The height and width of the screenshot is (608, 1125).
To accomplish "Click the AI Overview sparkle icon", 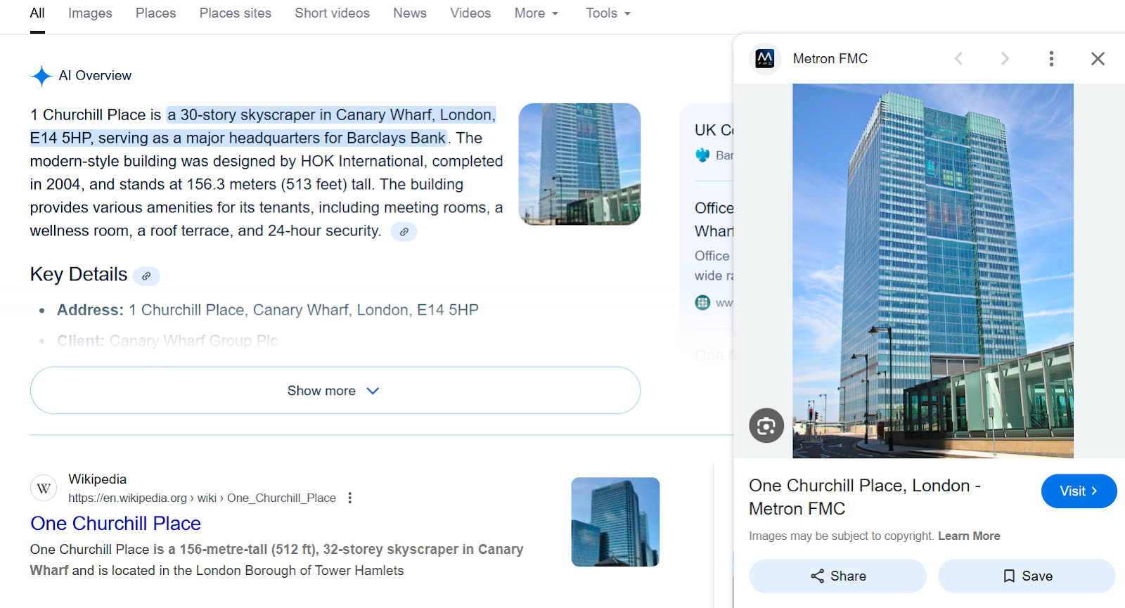I will click(41, 76).
